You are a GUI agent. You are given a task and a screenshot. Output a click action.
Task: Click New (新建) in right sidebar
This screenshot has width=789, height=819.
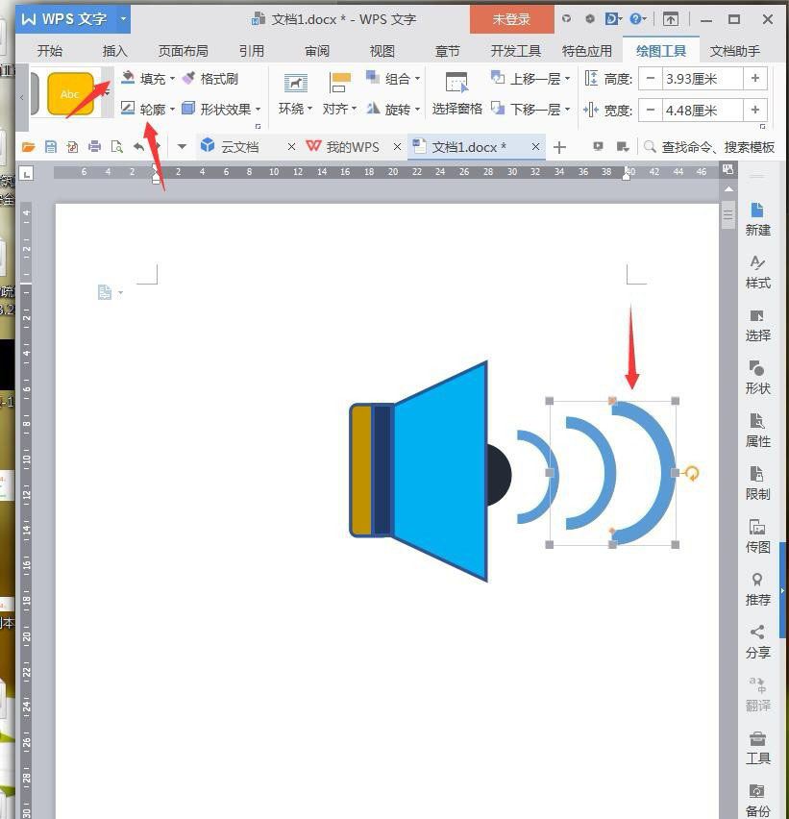coord(757,219)
